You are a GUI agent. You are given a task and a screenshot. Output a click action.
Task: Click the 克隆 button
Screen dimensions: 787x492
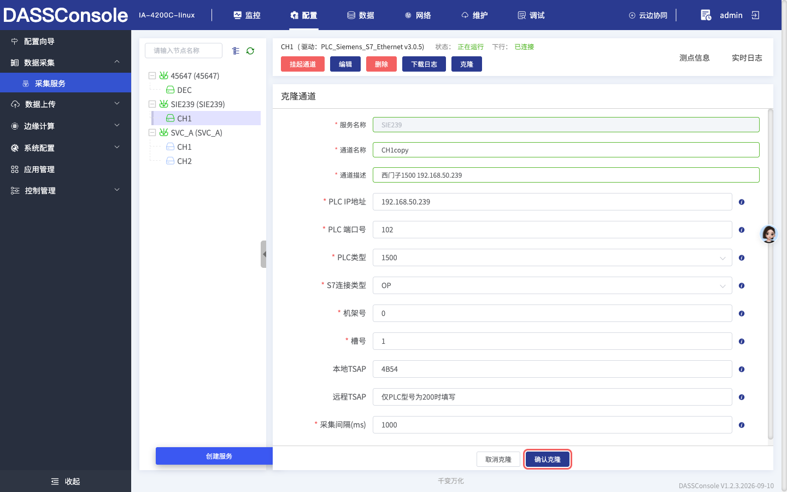467,64
